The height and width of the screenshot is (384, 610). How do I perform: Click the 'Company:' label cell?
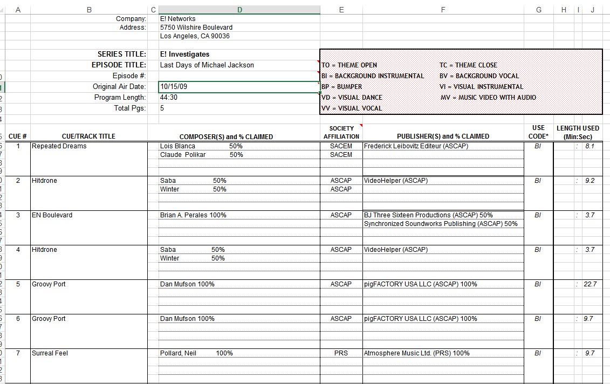(x=89, y=19)
